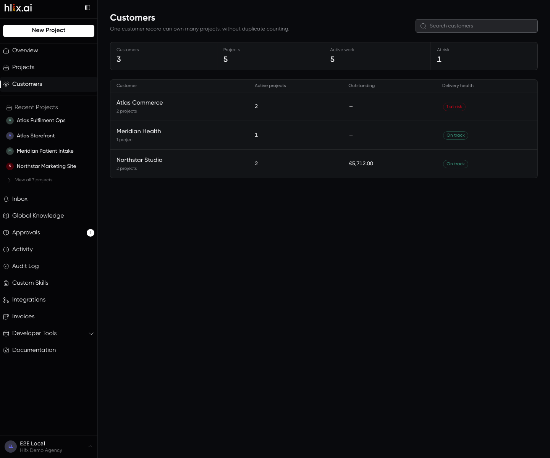The width and height of the screenshot is (550, 458).
Task: Click the View all 7 projects link
Action: coord(34,180)
